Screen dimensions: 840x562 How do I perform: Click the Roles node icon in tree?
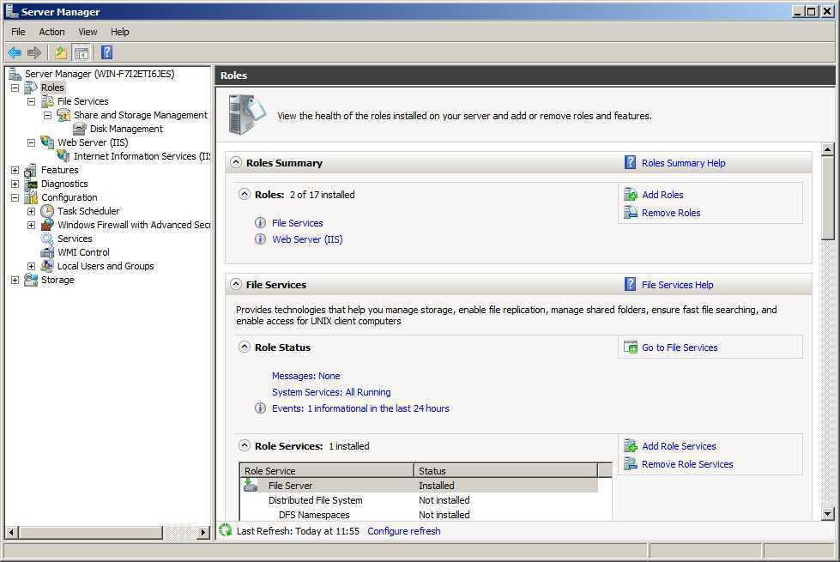(x=31, y=88)
